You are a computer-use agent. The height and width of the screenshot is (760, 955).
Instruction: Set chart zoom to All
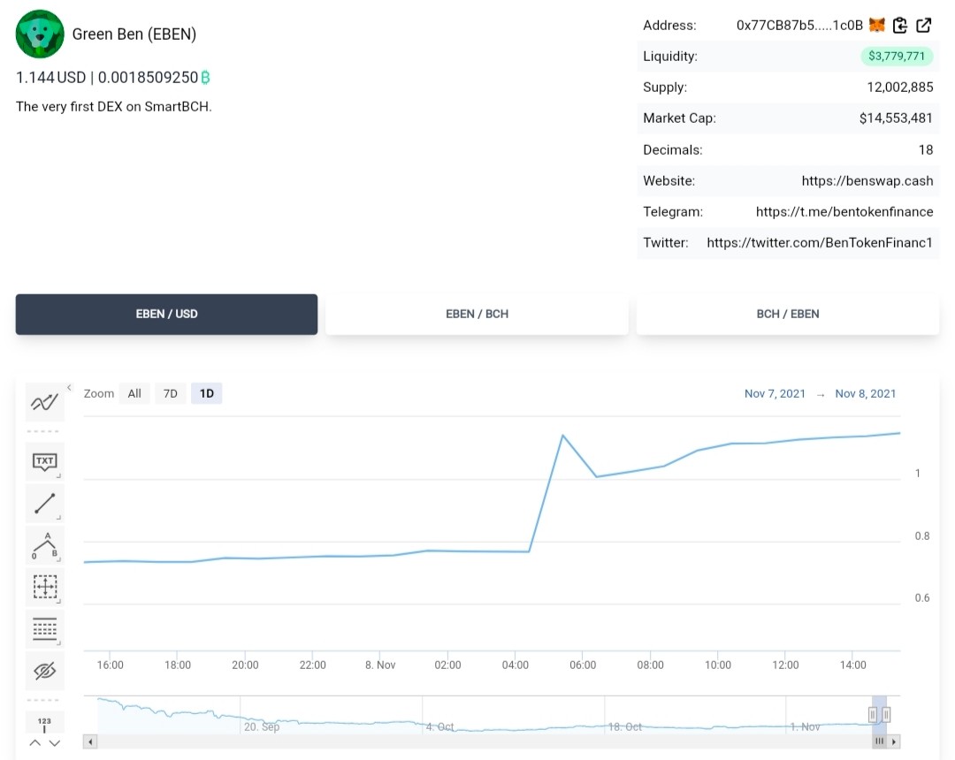134,393
